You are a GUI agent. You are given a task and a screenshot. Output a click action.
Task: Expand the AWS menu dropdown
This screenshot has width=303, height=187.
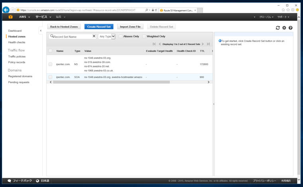pos(25,17)
